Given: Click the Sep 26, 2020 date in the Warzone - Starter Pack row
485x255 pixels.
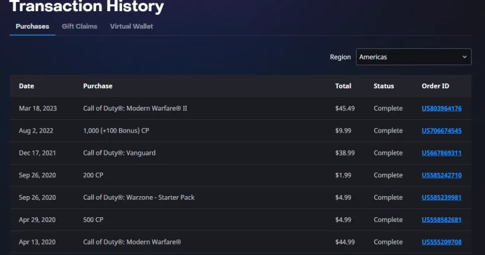Looking at the screenshot, I should (x=37, y=198).
